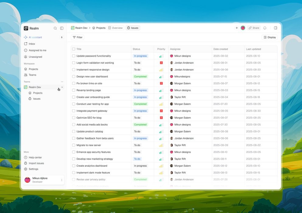Screen dimensions: 302x213
Task: Toggle the sidebar collapse icon beside search
Action: [x=62, y=28]
